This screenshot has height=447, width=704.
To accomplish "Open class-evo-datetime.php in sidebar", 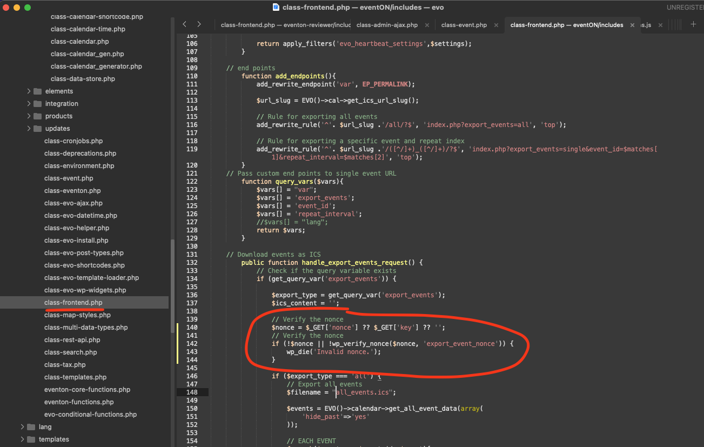I will [81, 216].
